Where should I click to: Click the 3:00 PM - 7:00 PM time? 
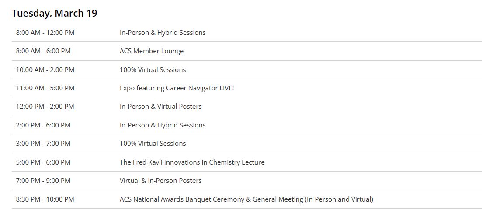[x=43, y=144]
